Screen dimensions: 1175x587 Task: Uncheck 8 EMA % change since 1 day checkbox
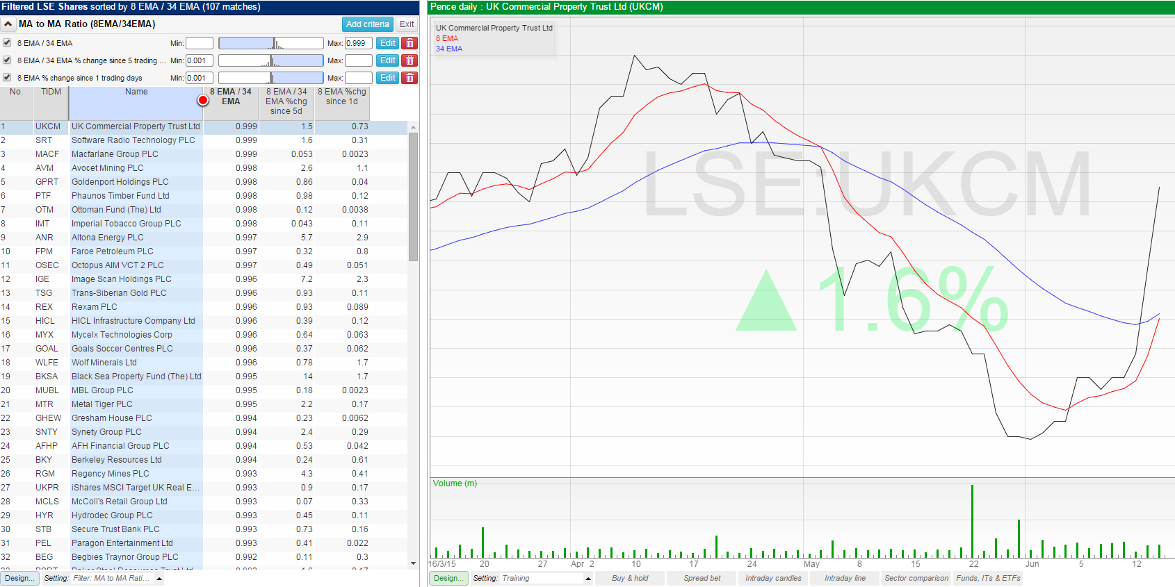pos(7,78)
